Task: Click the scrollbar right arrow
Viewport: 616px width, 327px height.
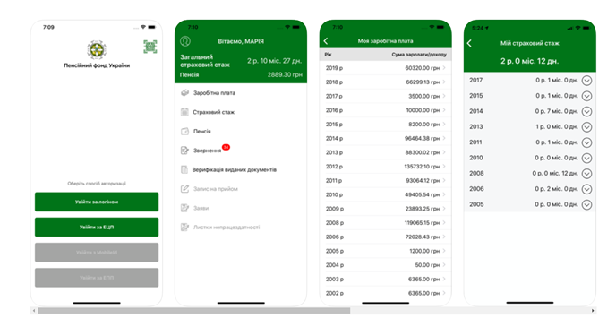Action: point(593,311)
